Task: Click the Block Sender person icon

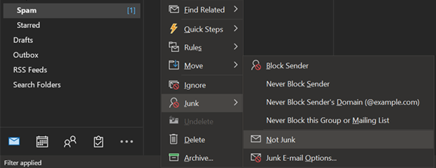Action: click(x=256, y=65)
